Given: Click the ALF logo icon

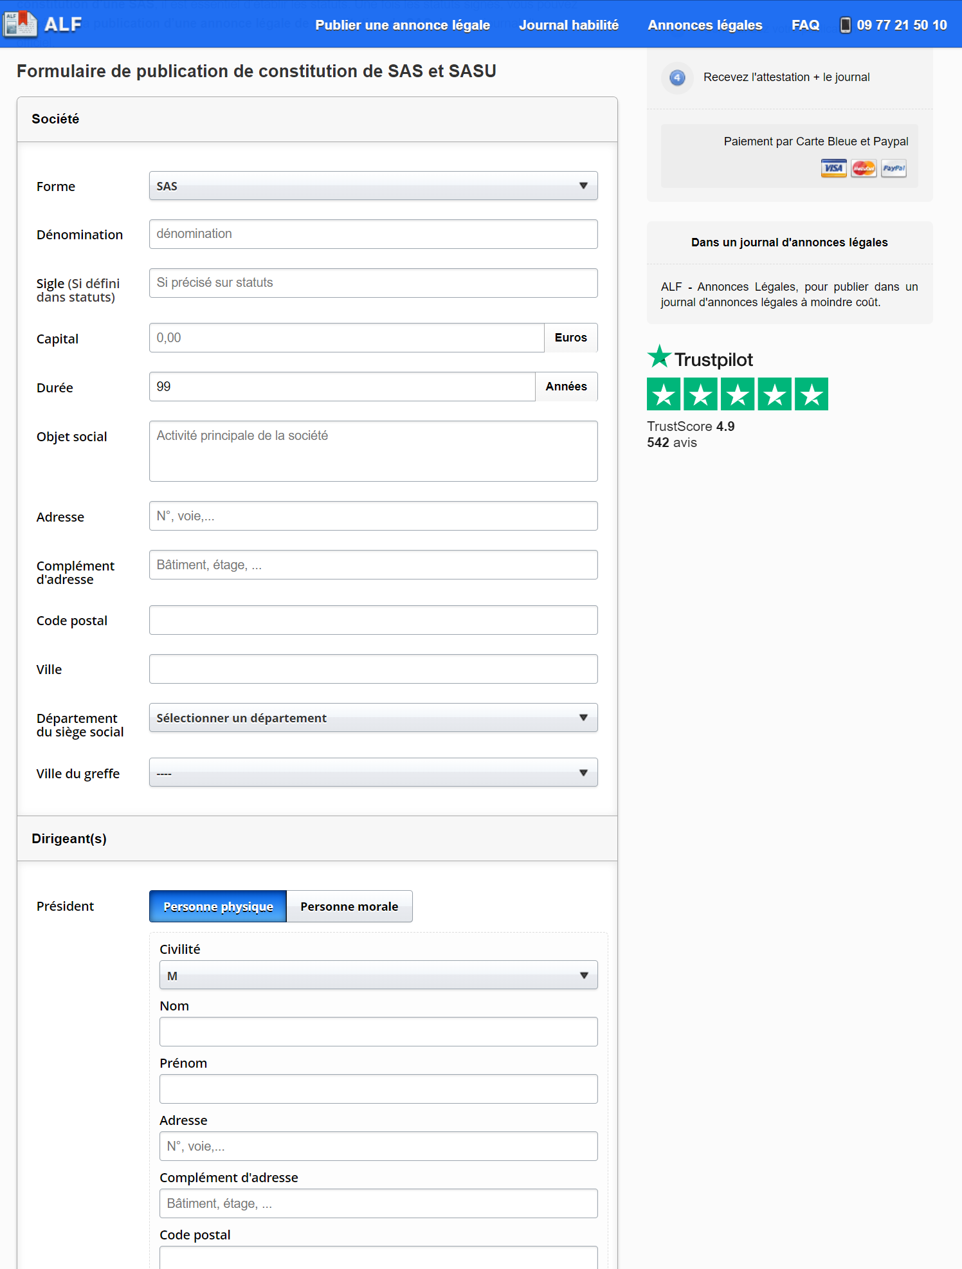Looking at the screenshot, I should (x=20, y=24).
